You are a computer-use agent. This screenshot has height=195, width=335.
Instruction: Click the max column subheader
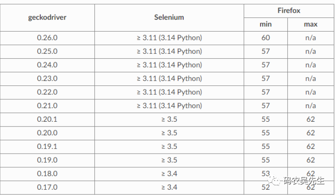(311, 24)
